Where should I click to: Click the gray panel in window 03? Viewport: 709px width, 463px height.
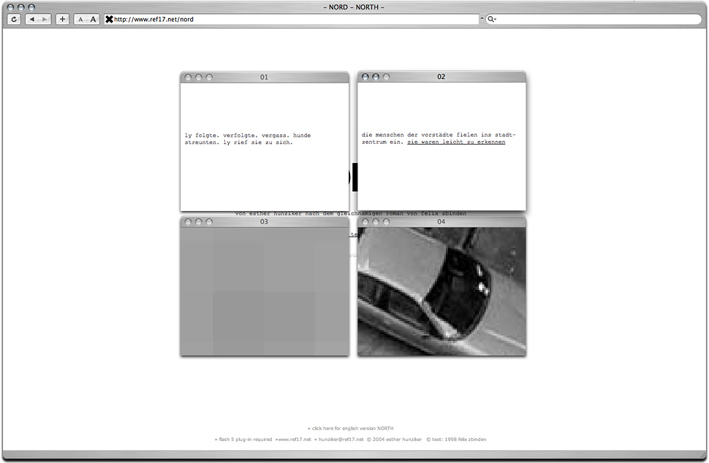tap(264, 291)
